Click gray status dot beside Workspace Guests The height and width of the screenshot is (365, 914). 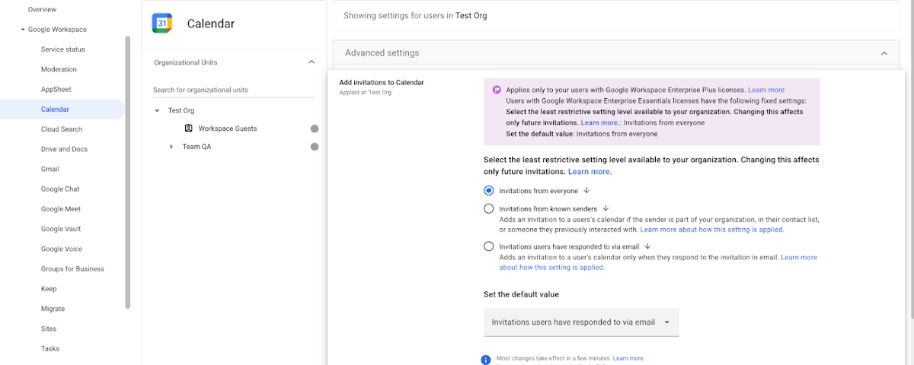(x=315, y=129)
